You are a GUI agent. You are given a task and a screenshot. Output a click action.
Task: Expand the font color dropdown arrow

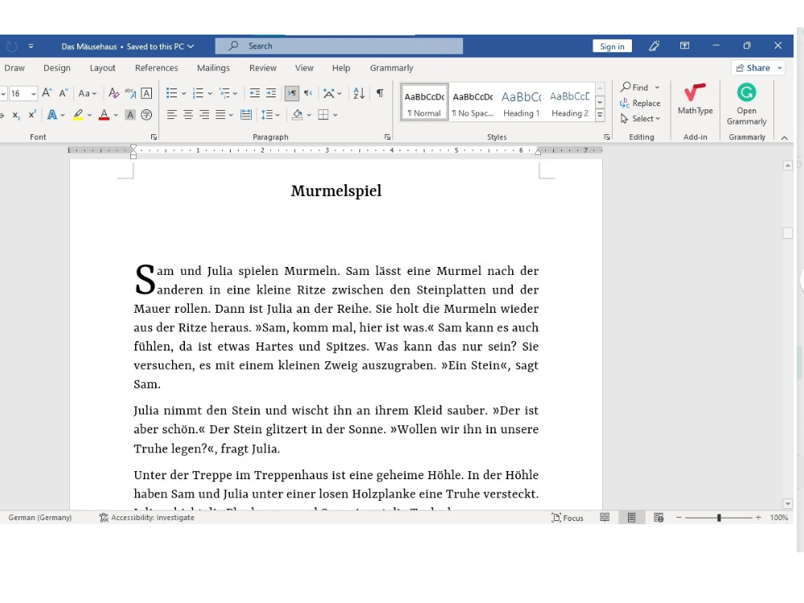(x=116, y=115)
